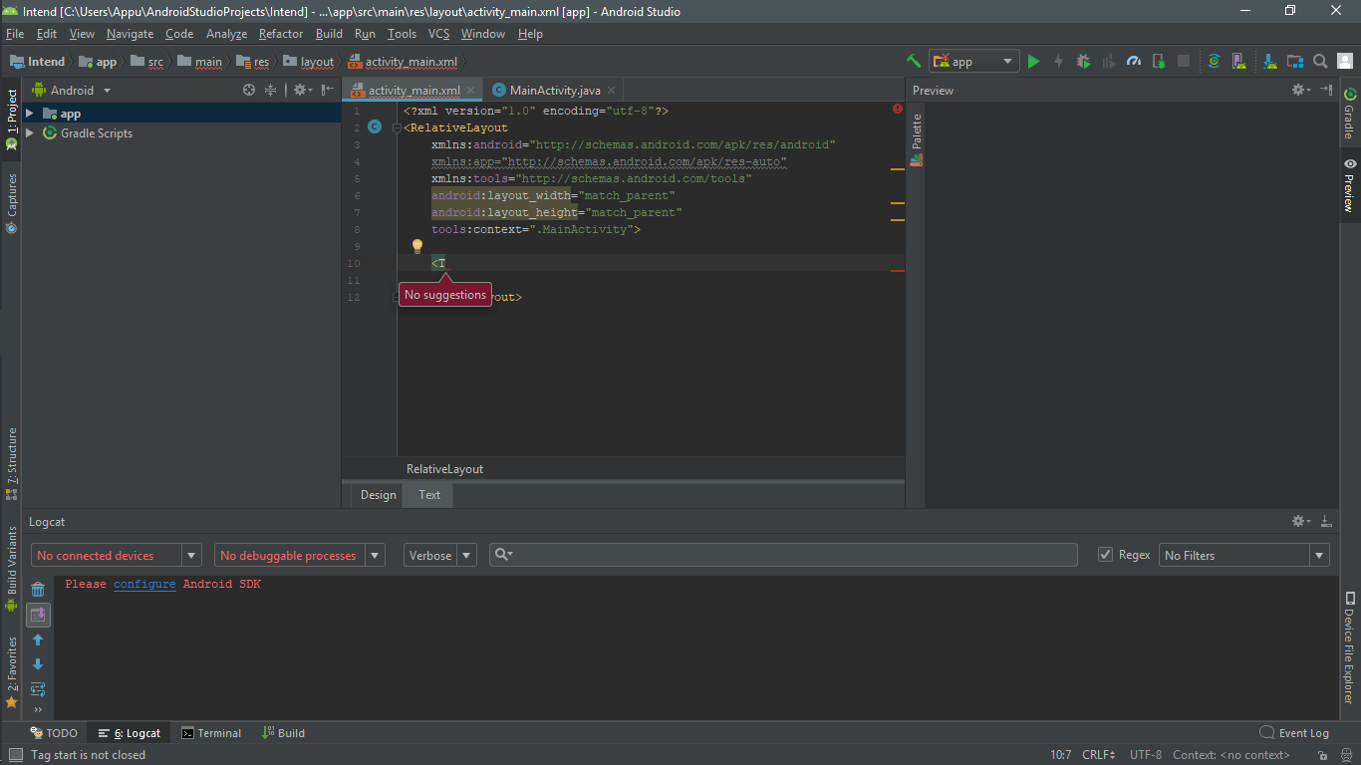Viewport: 1361px width, 765px height.
Task: Open the Refactor menu
Action: [x=280, y=33]
